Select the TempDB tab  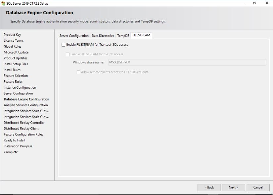(123, 36)
